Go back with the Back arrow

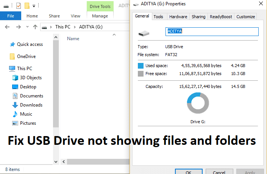coord(7,27)
